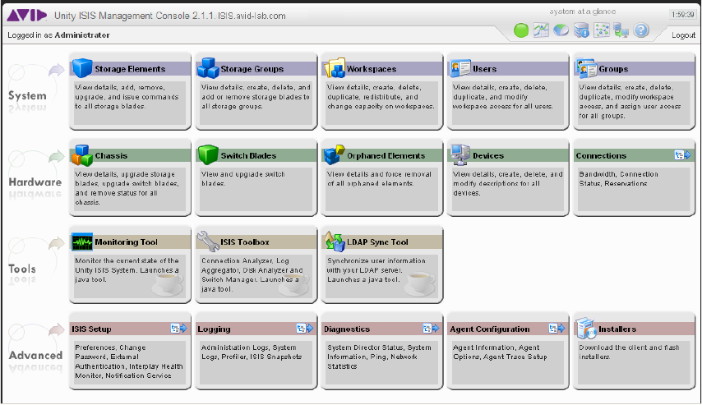Click 'Bandwidth, Connection Status, Reservations' text
Screen dimensions: 702x405
619,178
